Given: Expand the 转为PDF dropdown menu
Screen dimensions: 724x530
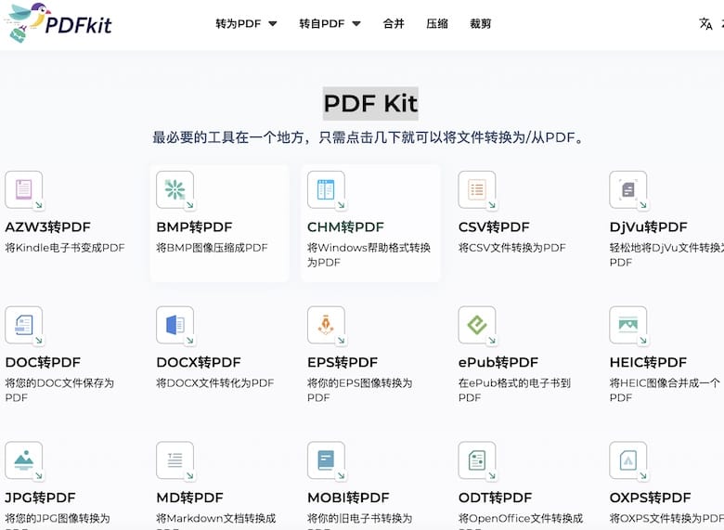Looking at the screenshot, I should point(246,23).
